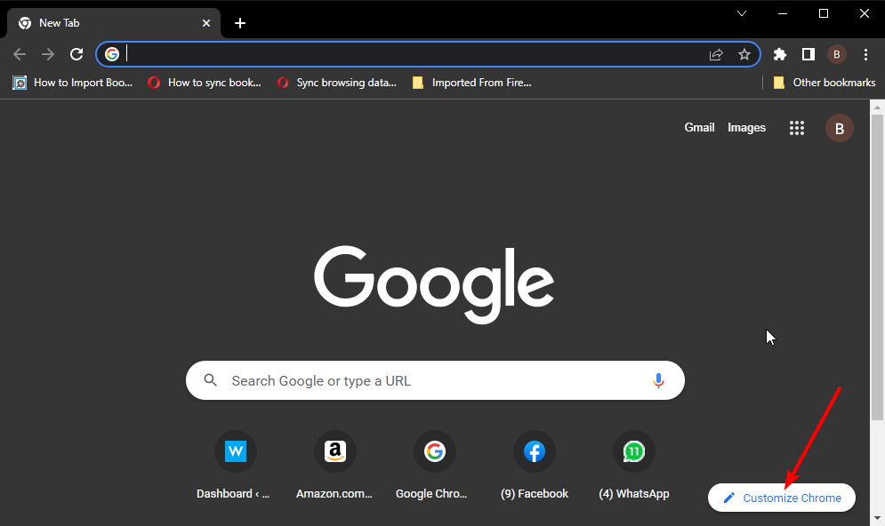Bookmark this tab with the star icon
This screenshot has height=526, width=885.
click(x=744, y=54)
